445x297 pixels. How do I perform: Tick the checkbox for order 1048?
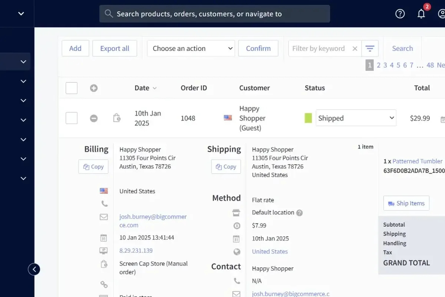(72, 118)
